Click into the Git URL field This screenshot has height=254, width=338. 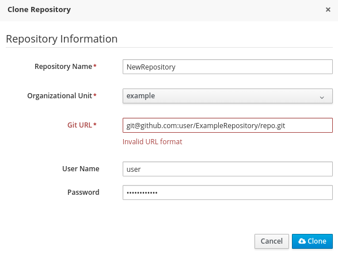click(227, 125)
